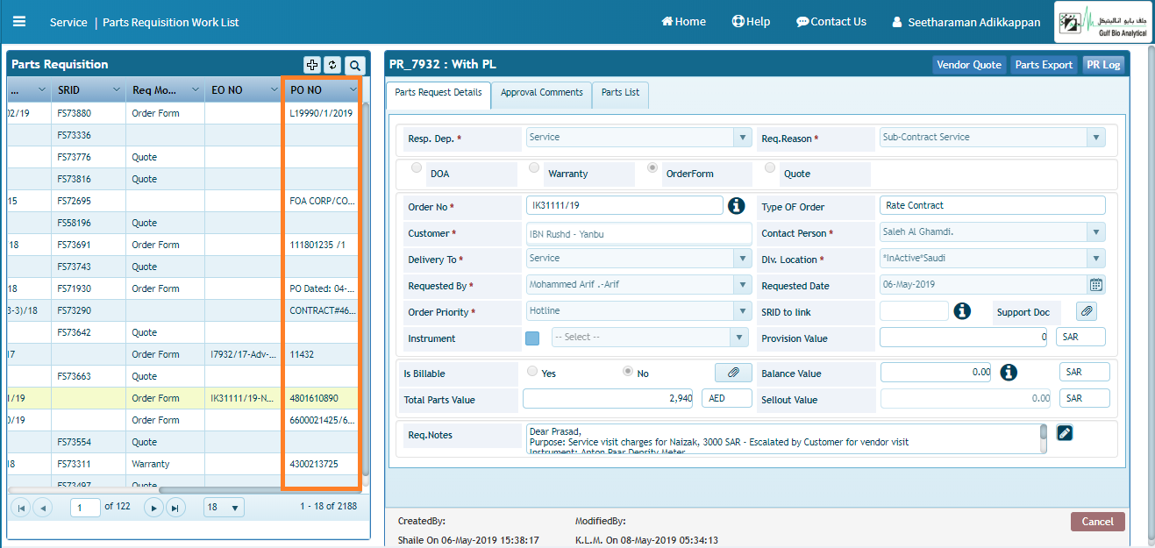Expand the Order Priority dropdown
1155x548 pixels.
pos(743,311)
